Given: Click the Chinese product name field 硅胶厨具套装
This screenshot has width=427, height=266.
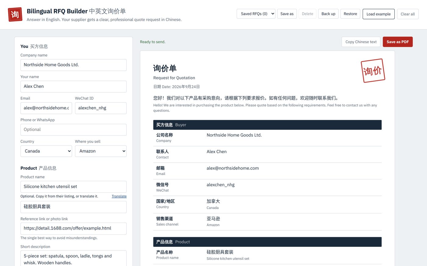Looking at the screenshot, I should point(74,207).
